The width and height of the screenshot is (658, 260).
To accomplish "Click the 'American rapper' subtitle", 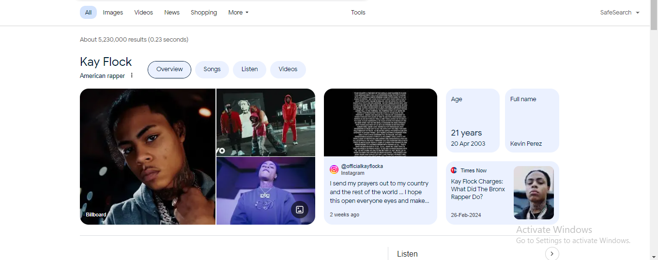I will pyautogui.click(x=102, y=76).
